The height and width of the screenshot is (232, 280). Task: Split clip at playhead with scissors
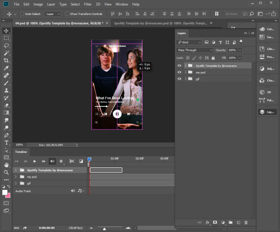[x=72, y=161]
